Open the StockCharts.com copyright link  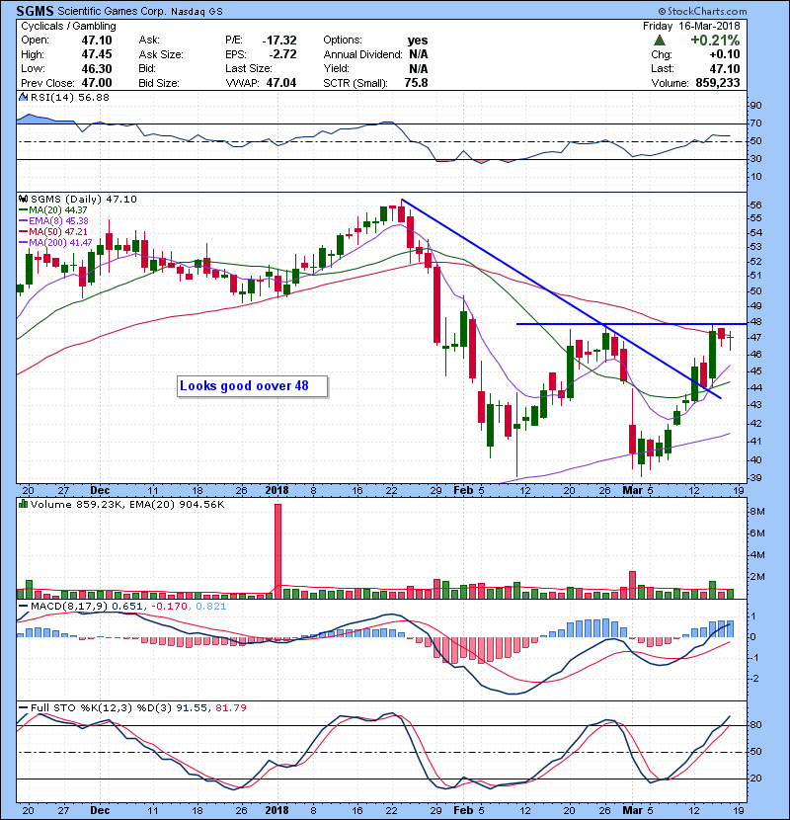[702, 11]
